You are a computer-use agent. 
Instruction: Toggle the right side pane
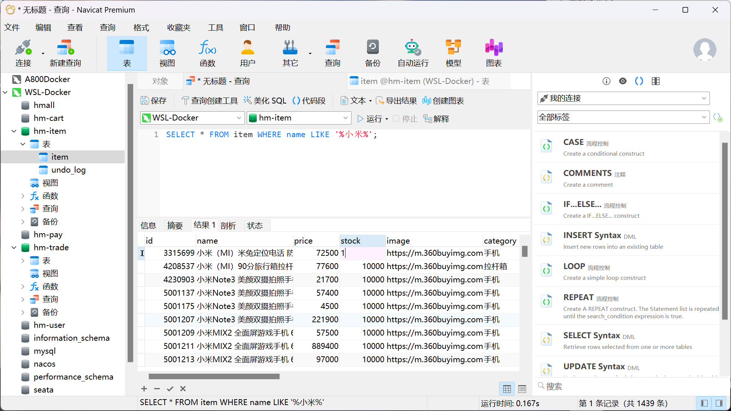(719, 403)
